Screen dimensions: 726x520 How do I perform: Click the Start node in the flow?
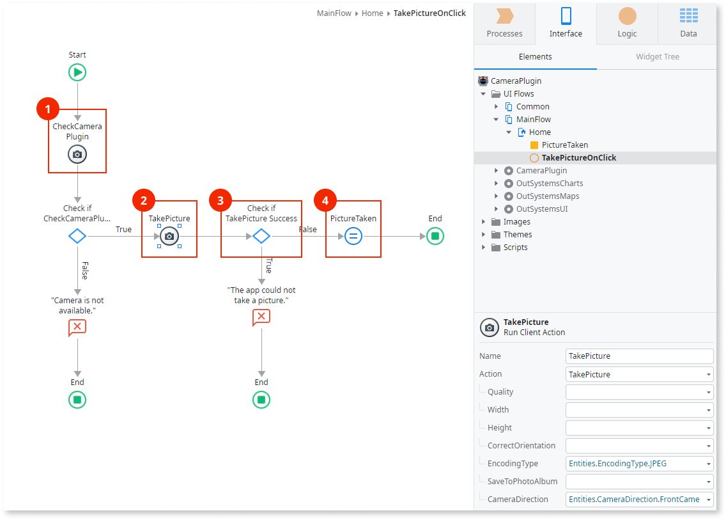77,72
